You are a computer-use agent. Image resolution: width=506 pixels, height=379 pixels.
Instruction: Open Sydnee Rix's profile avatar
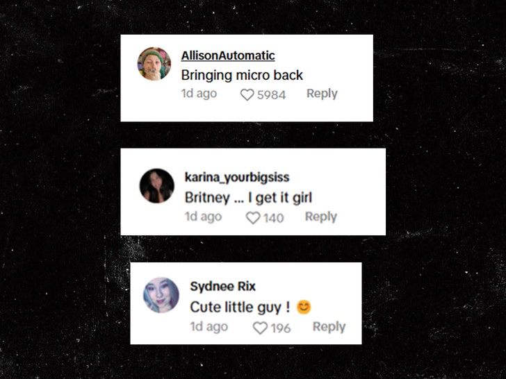(x=161, y=295)
